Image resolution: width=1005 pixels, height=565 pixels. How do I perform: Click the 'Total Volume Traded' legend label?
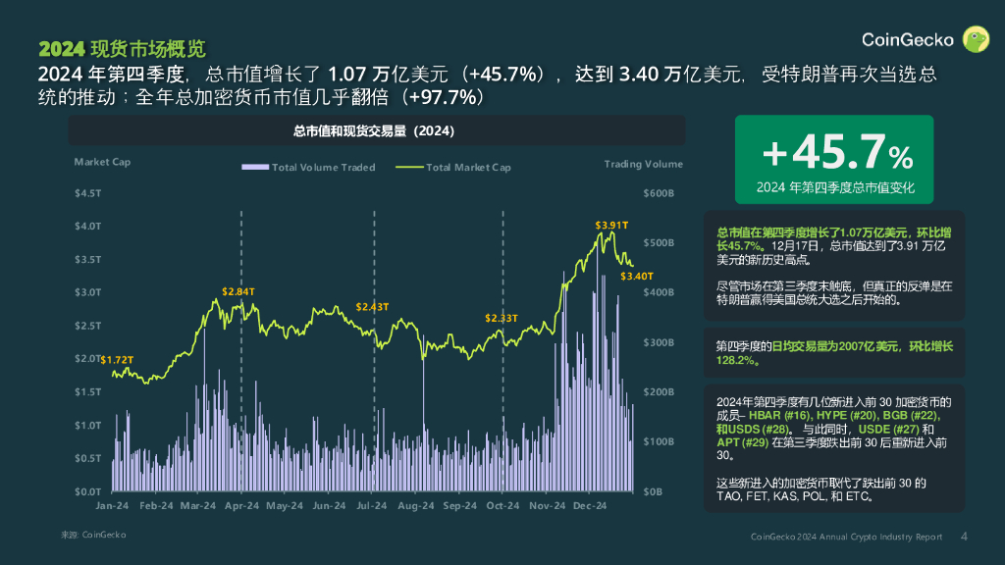(323, 167)
